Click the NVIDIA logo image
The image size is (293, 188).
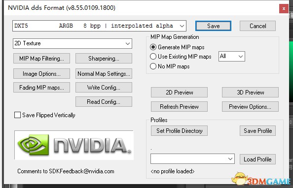point(74,145)
